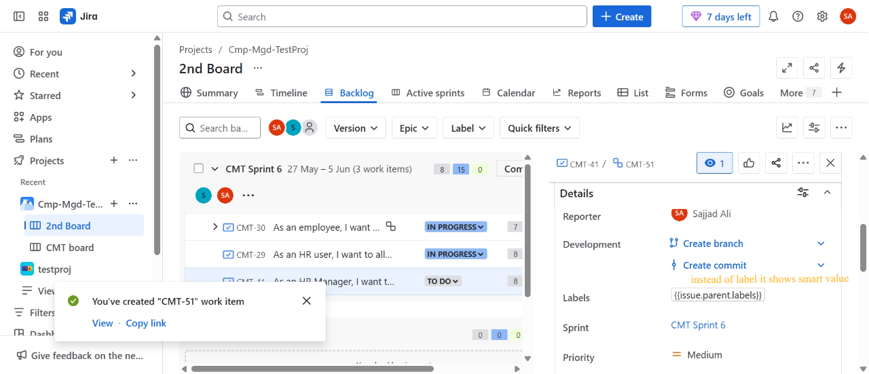Follow the Copy link in notification
This screenshot has height=374, width=869.
tap(146, 323)
